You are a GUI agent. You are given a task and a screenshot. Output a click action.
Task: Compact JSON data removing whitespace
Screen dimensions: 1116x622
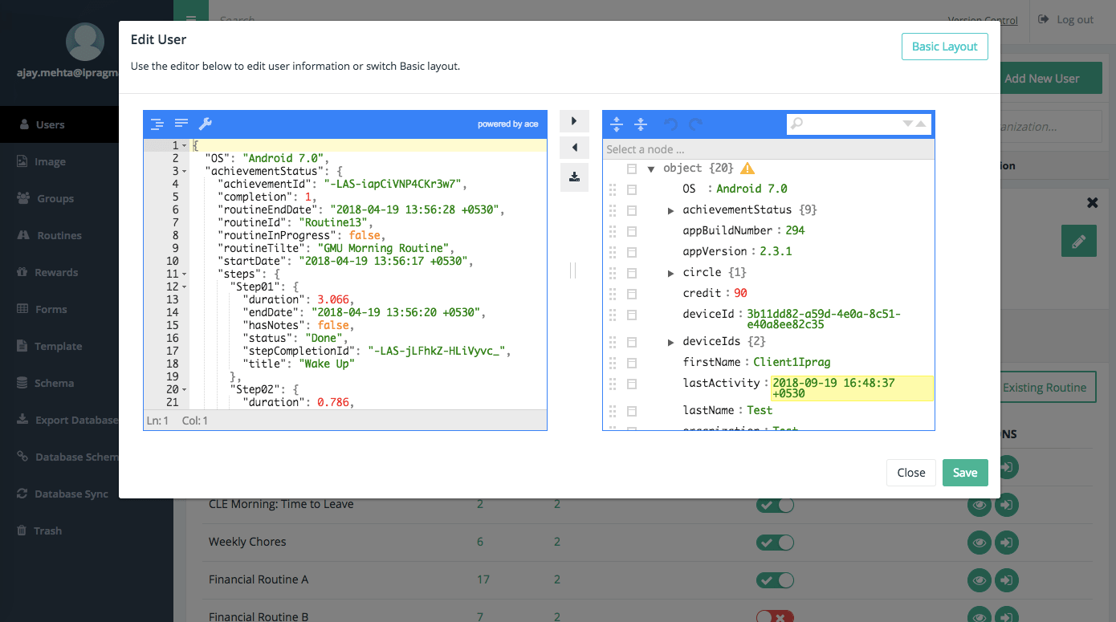point(181,124)
